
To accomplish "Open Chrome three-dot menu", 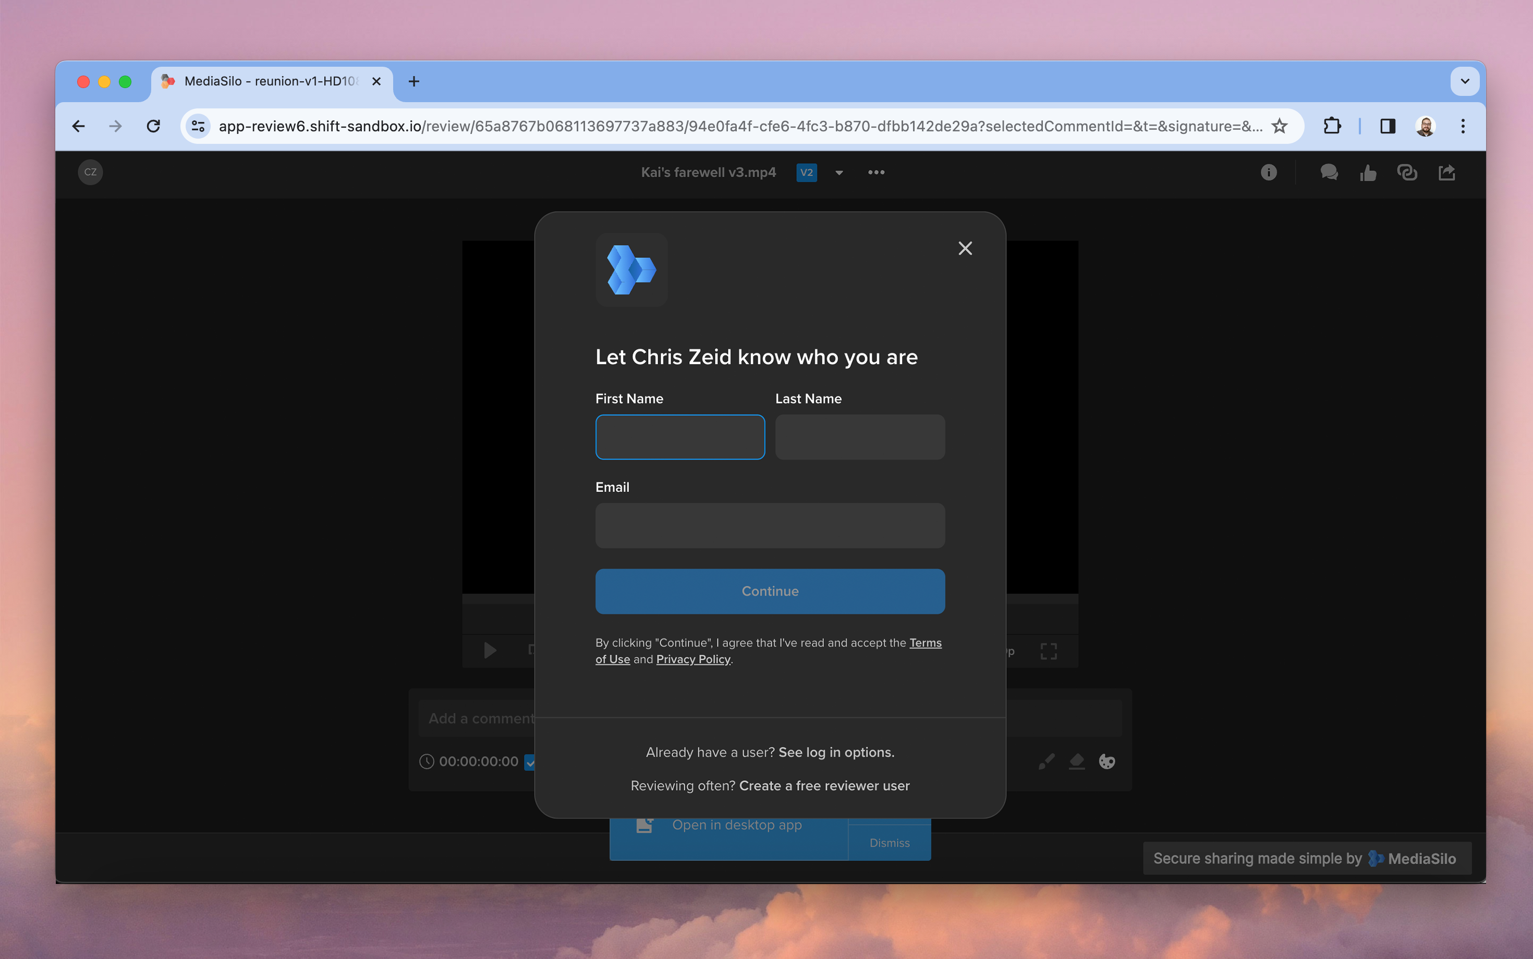I will (x=1463, y=126).
